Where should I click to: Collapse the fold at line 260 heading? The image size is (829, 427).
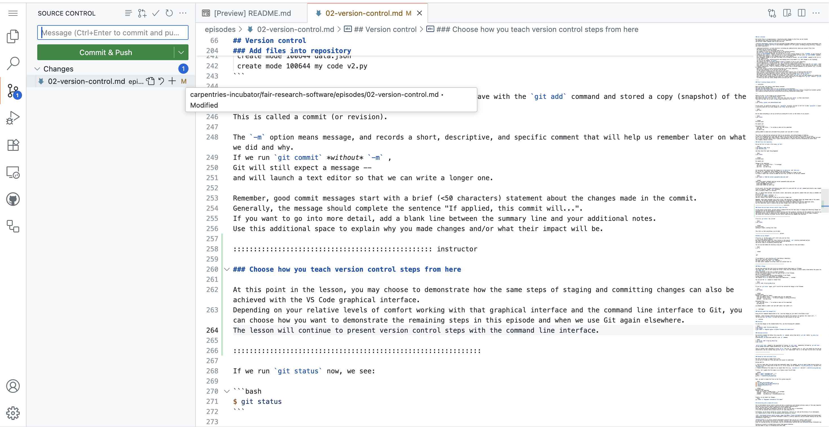coord(227,269)
